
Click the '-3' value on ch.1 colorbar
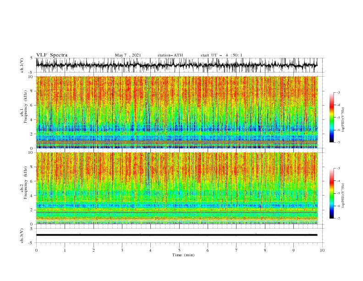pyautogui.click(x=338, y=92)
